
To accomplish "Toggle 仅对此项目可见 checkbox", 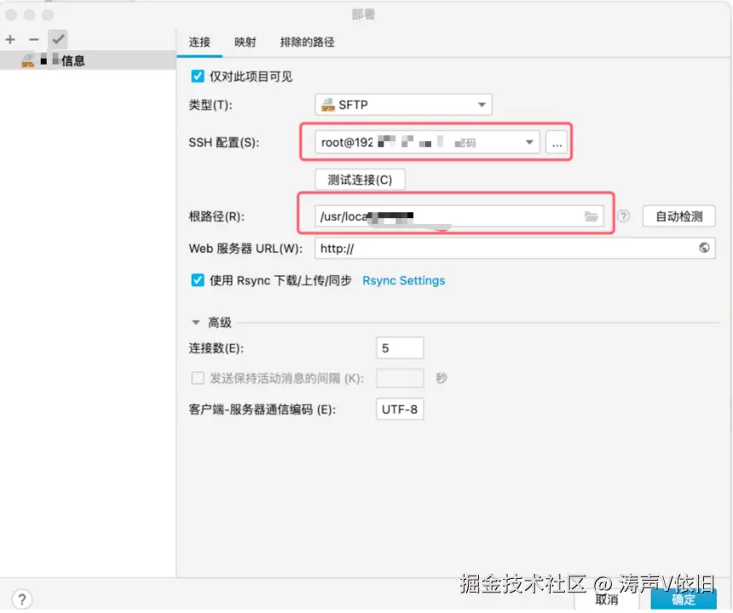I will pyautogui.click(x=196, y=75).
